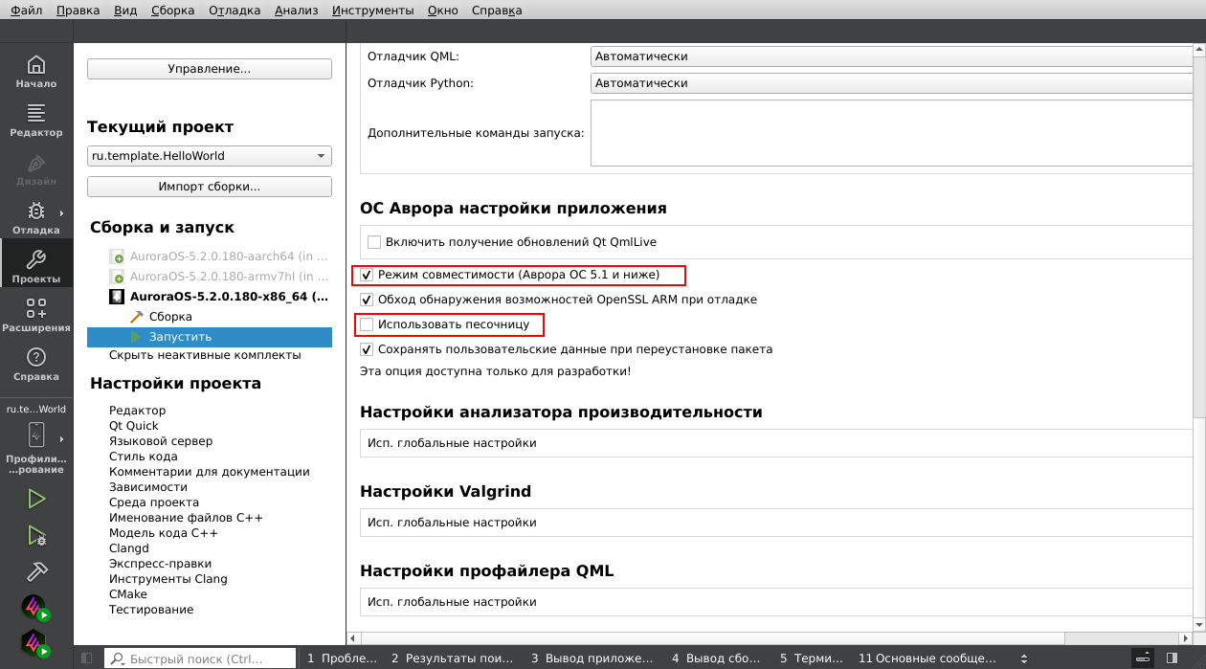Select the AuroraOS x86_64 kit icon
Image resolution: width=1206 pixels, height=669 pixels.
pos(117,297)
